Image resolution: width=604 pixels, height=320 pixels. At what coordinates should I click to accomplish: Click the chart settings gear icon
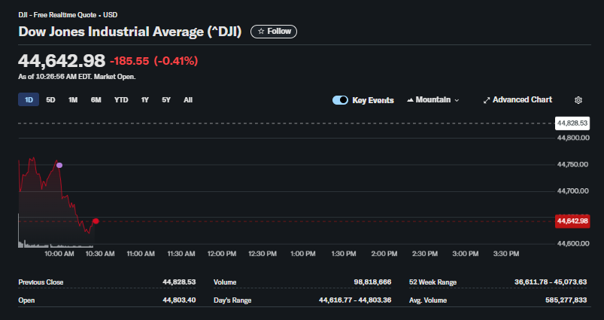578,100
